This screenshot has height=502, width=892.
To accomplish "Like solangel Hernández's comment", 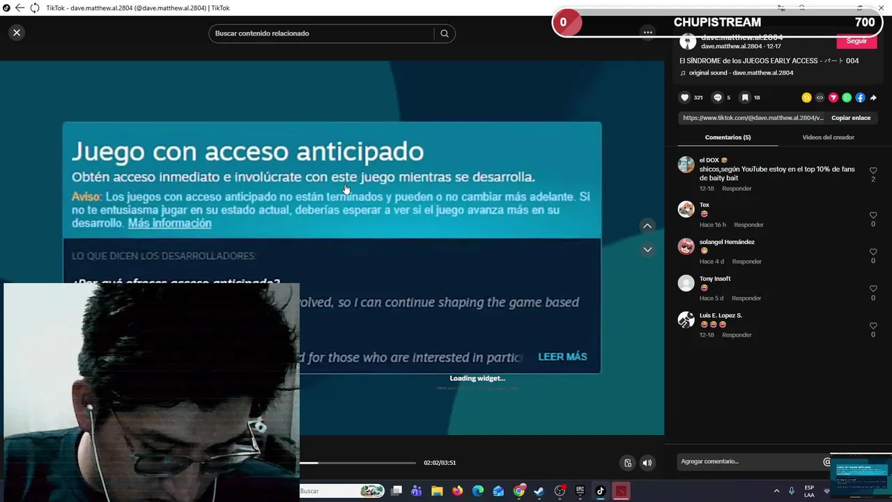I will pyautogui.click(x=873, y=252).
